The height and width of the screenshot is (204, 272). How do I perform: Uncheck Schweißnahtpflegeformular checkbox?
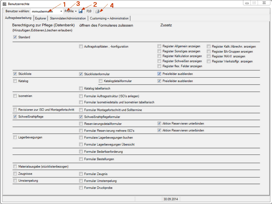(x=81, y=117)
